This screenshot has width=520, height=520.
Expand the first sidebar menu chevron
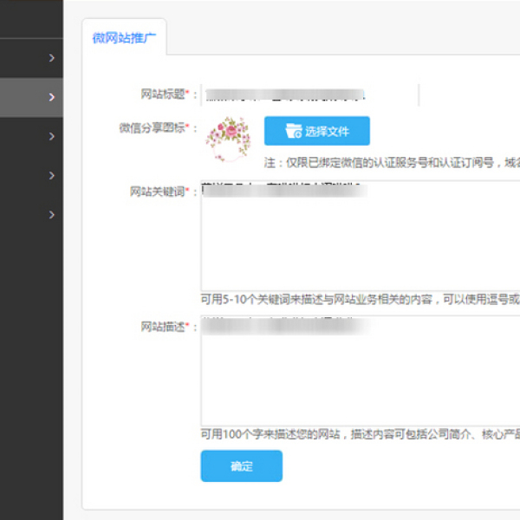(x=52, y=58)
